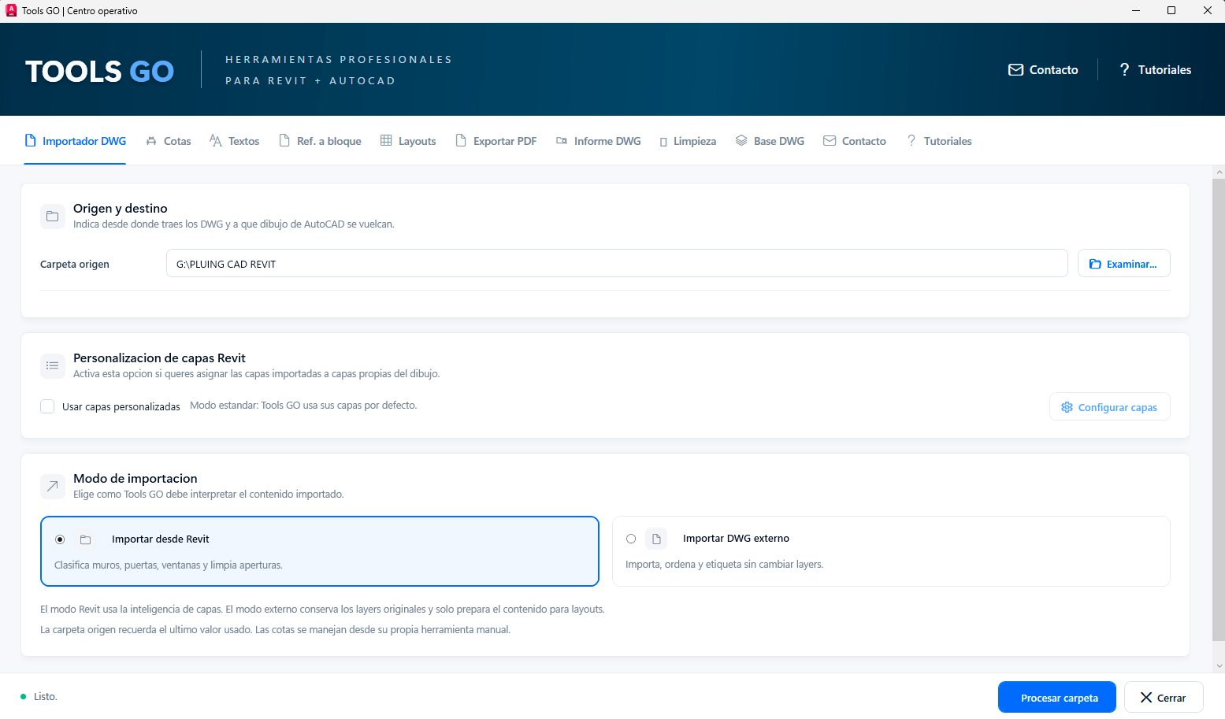Screen dimensions: 1225x719
Task: Click the scrollbar down arrow
Action: point(1219,666)
